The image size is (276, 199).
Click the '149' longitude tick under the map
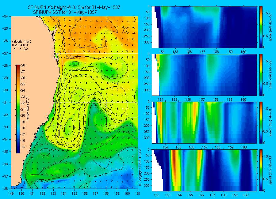(x=11, y=193)
